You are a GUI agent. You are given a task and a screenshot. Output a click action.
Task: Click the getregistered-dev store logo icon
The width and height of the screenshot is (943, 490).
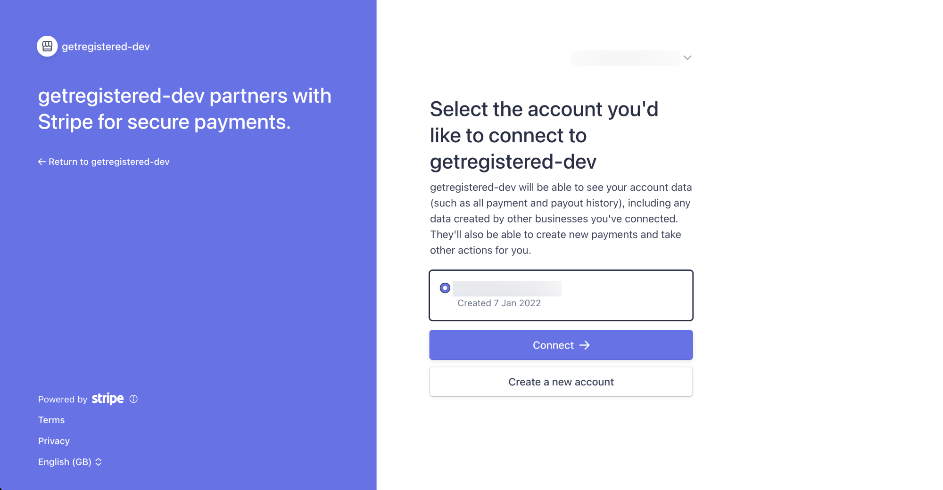click(x=47, y=46)
